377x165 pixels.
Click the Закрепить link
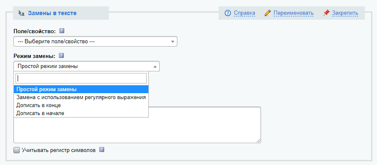click(345, 13)
